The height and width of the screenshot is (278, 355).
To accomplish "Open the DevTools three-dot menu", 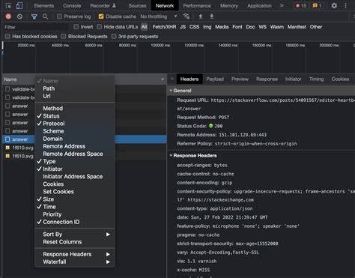I will pyautogui.click(x=345, y=5).
